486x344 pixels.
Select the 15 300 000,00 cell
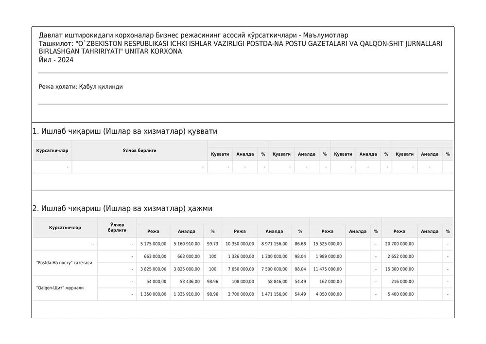coord(399,269)
